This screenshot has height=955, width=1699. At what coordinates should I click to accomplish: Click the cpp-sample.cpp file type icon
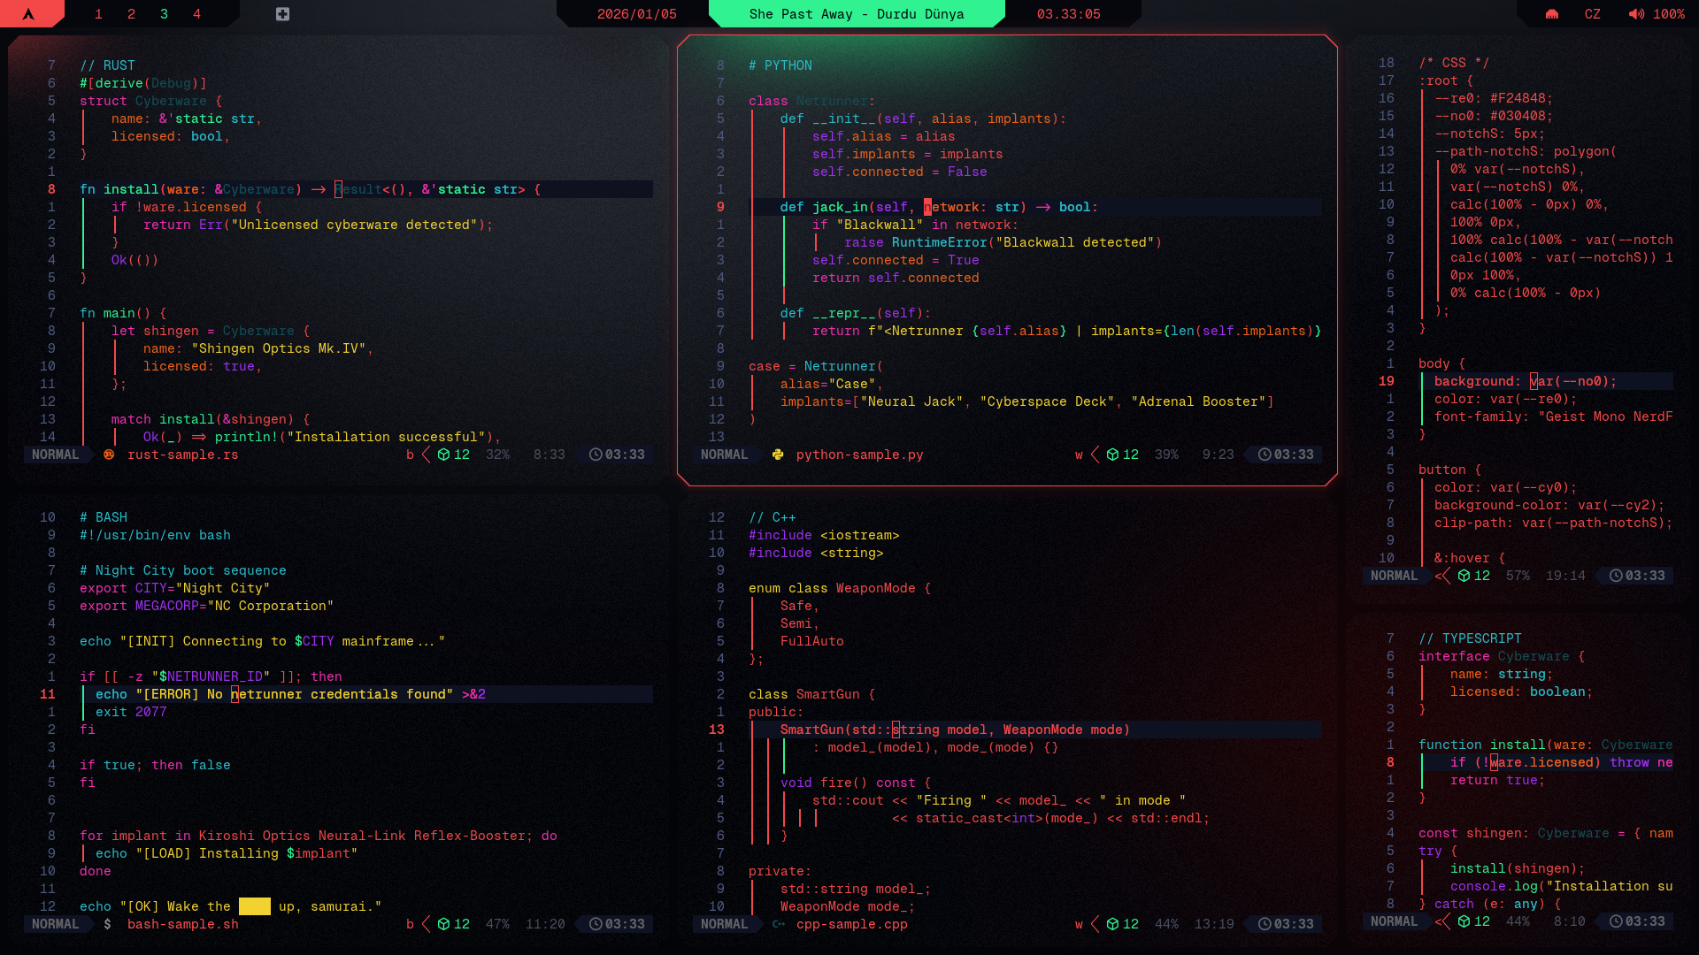[x=778, y=924]
